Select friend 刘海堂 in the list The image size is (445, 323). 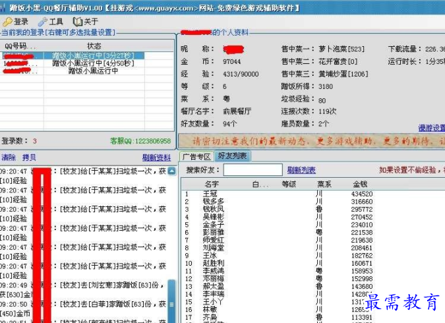(214, 248)
